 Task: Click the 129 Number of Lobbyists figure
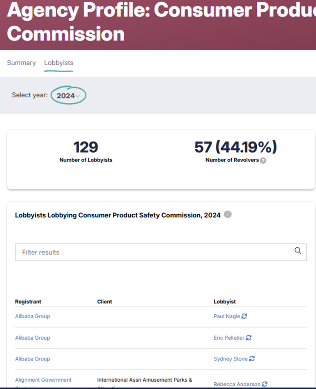tap(86, 147)
